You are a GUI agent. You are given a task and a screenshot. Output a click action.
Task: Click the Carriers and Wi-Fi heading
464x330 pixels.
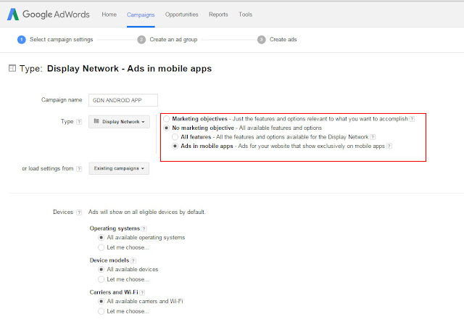(114, 292)
